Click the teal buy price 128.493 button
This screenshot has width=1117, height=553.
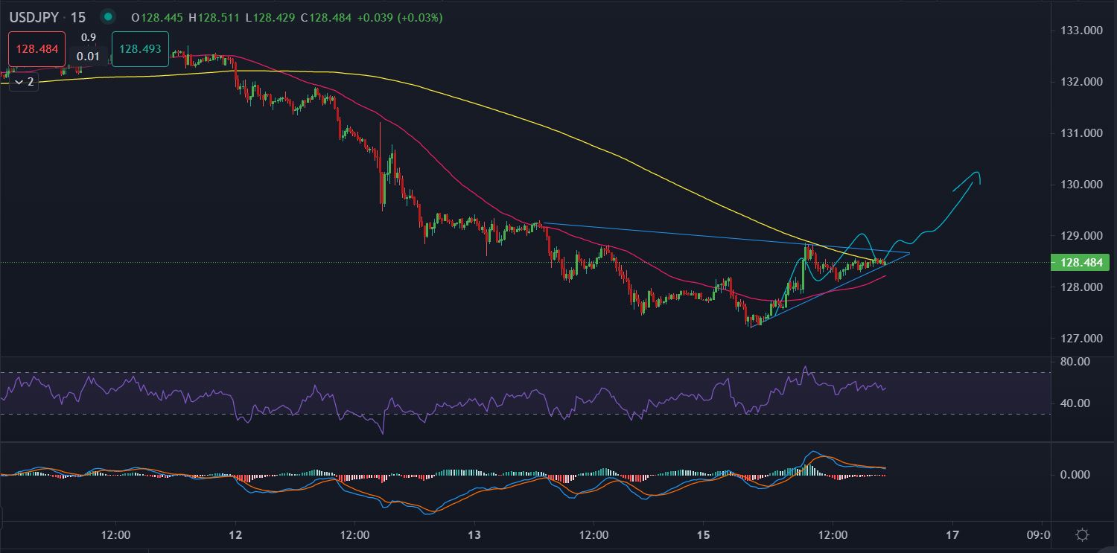point(140,49)
